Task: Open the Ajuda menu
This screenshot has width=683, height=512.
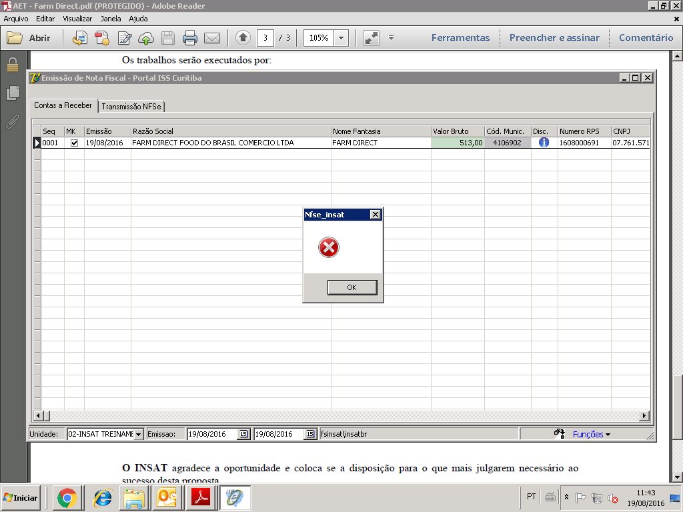Action: coord(138,19)
